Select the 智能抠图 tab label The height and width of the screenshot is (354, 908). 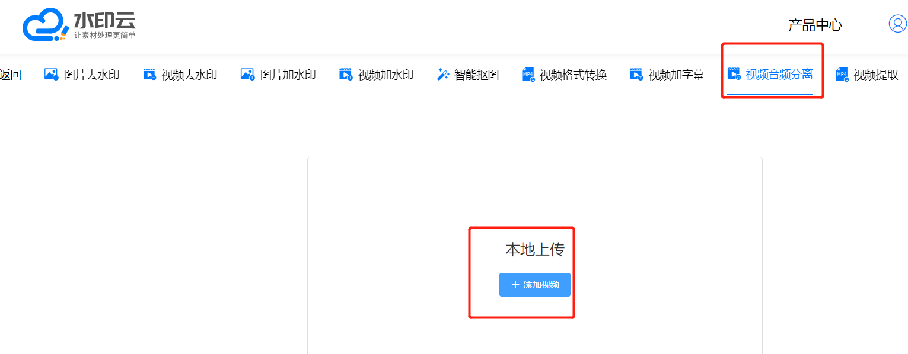pyautogui.click(x=476, y=75)
